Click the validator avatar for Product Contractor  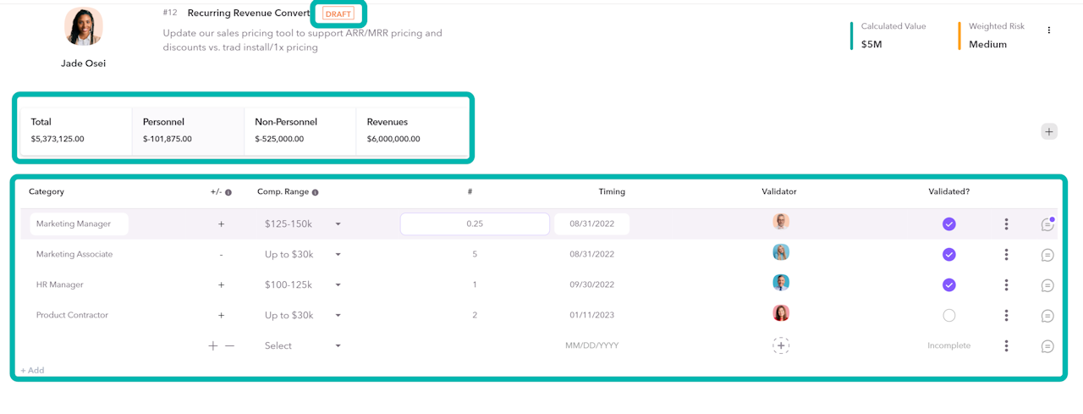(x=781, y=313)
